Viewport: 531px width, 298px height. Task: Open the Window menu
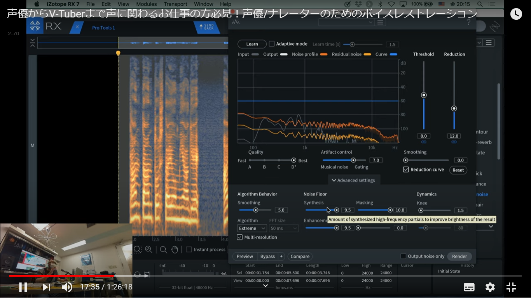click(x=204, y=4)
